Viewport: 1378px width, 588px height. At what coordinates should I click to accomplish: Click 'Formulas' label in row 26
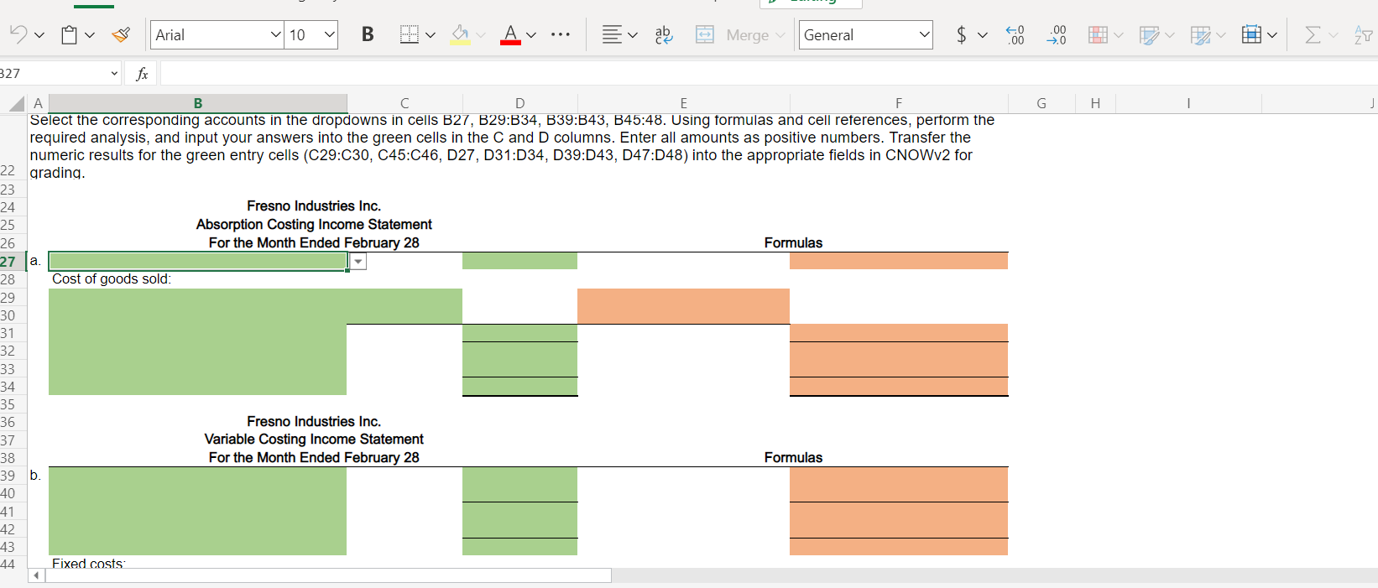793,242
